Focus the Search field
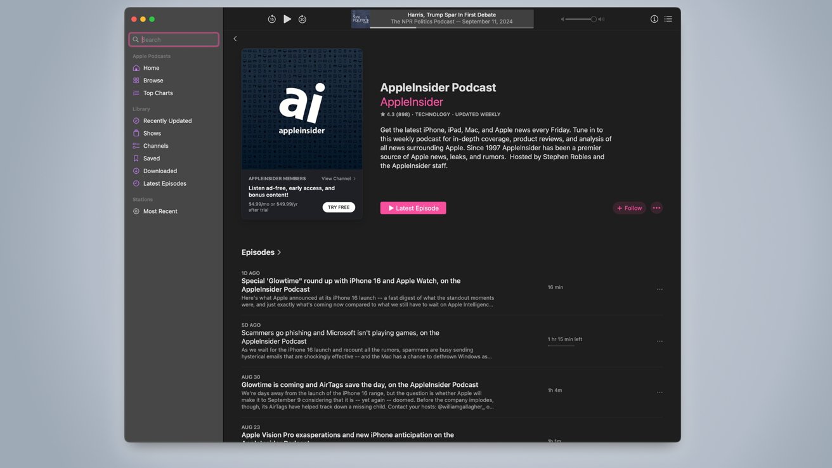The image size is (832, 468). pyautogui.click(x=174, y=39)
